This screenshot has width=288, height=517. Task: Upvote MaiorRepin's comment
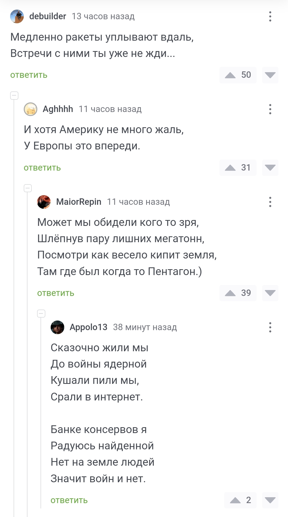tap(230, 293)
